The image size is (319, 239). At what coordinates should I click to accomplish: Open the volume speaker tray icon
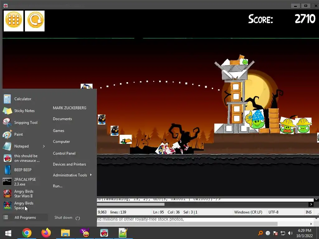tap(290, 233)
